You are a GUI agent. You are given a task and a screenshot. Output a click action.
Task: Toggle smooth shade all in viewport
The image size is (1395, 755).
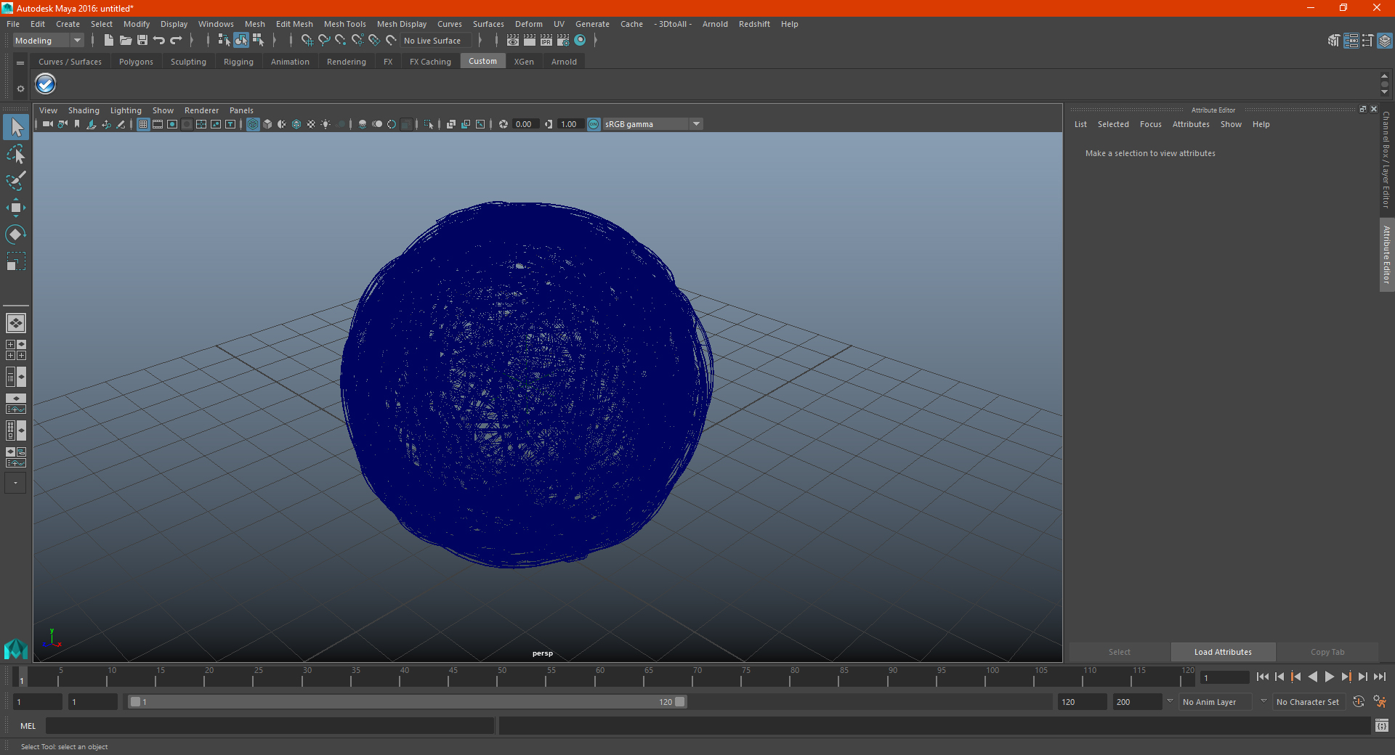[x=267, y=124]
